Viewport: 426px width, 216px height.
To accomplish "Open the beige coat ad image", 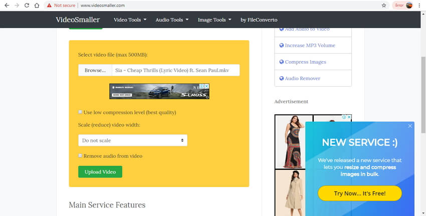I will coord(290,192).
